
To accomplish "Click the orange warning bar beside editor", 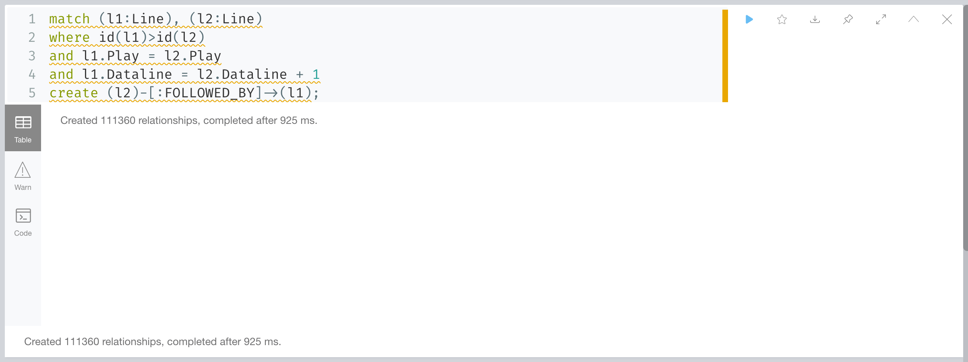I will [725, 56].
